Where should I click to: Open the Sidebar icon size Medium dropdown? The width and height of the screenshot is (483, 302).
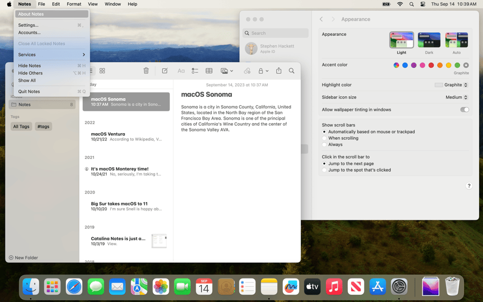coord(457,97)
